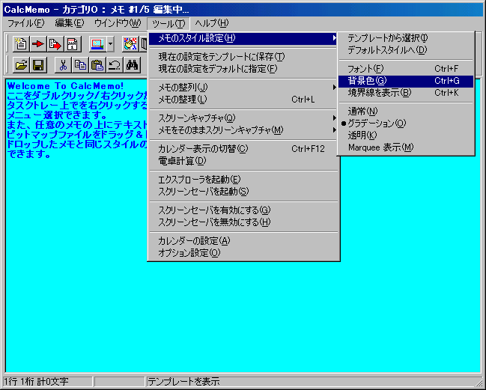Click the red arrow toolbar icon
The width and height of the screenshot is (486, 390).
click(38, 44)
